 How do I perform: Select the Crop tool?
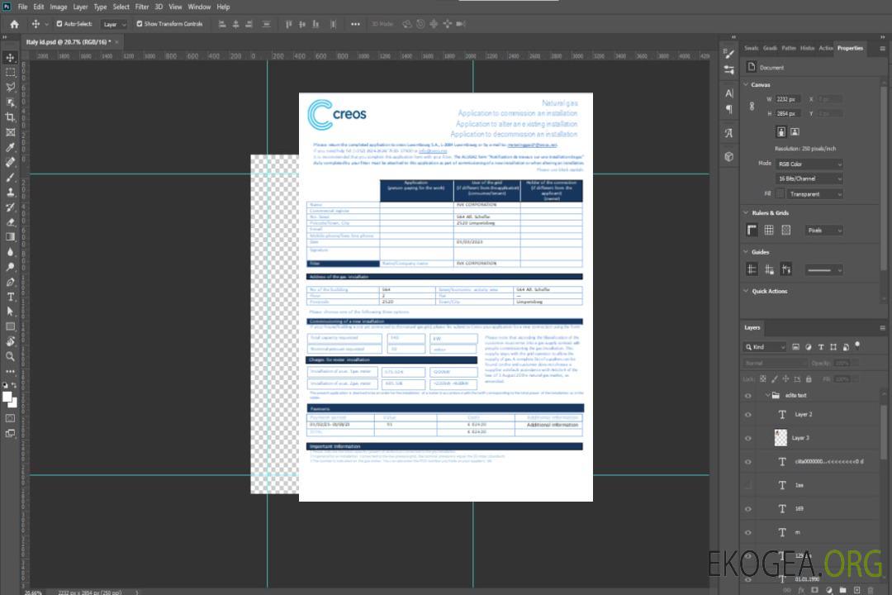11,117
